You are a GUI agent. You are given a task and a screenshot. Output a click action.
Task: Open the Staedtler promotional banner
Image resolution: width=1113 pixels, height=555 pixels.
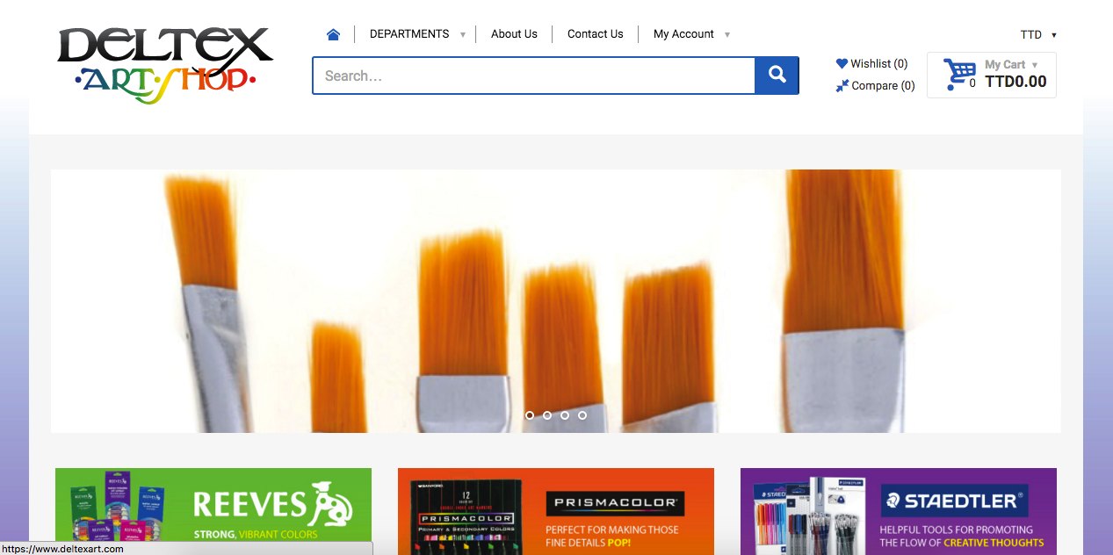click(x=899, y=511)
